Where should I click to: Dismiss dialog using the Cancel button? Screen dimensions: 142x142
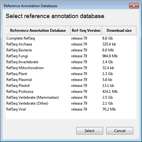coord(120,131)
